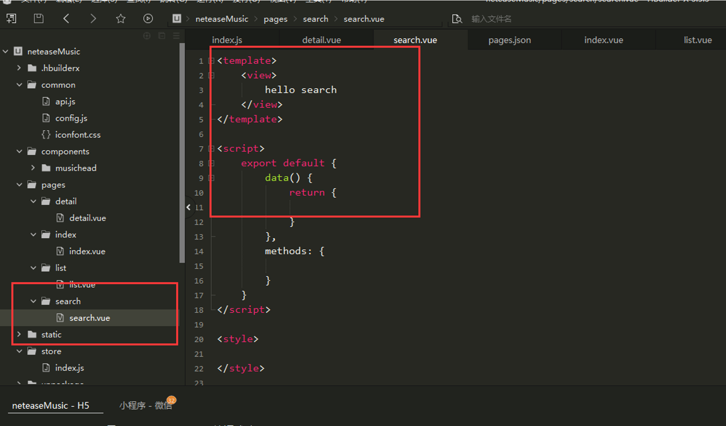This screenshot has height=426, width=726.
Task: Click the detail.vue file type icon
Action: 60,218
